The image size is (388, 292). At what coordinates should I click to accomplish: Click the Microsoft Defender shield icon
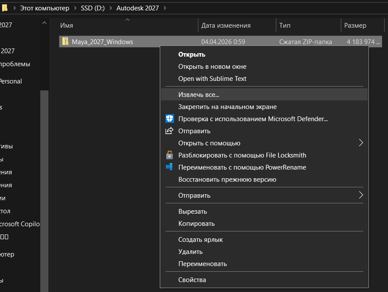[x=169, y=119]
